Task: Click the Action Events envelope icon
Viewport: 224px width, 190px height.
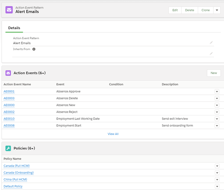Action: coord(8,73)
